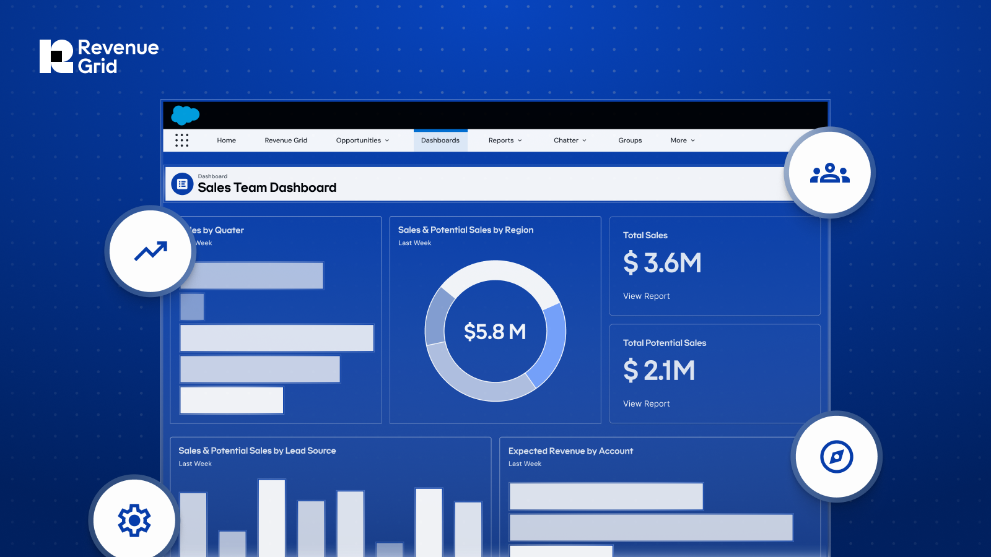Select the Groups tab
The width and height of the screenshot is (991, 557).
pos(630,140)
